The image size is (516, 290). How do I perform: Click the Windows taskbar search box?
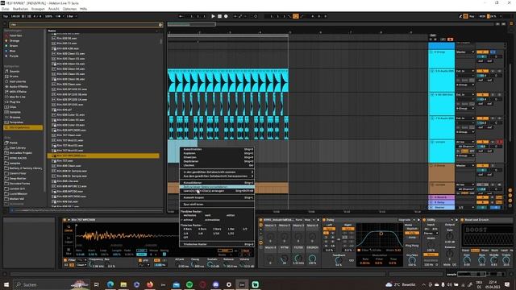tap(51, 284)
